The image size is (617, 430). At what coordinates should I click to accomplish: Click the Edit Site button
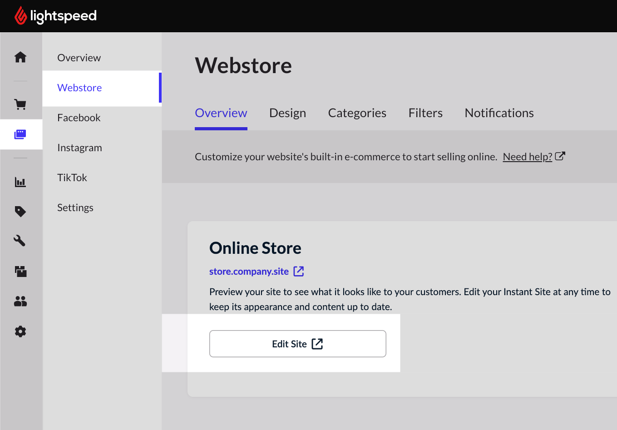297,344
